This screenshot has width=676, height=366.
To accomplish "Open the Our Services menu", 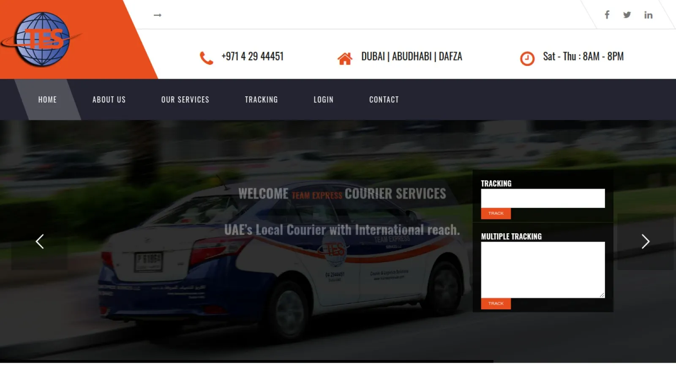I will click(185, 100).
